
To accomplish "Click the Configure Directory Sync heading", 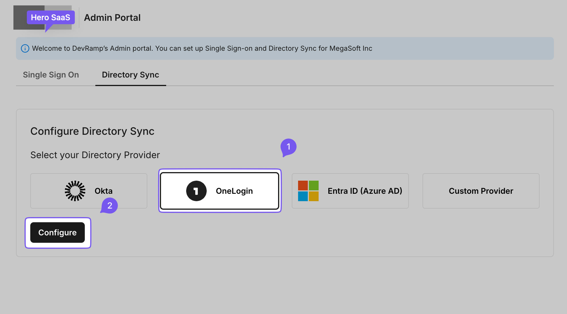I will [x=93, y=131].
